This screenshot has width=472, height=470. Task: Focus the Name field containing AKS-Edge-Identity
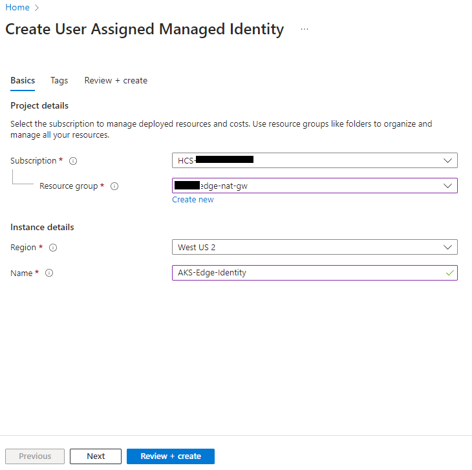pos(315,273)
